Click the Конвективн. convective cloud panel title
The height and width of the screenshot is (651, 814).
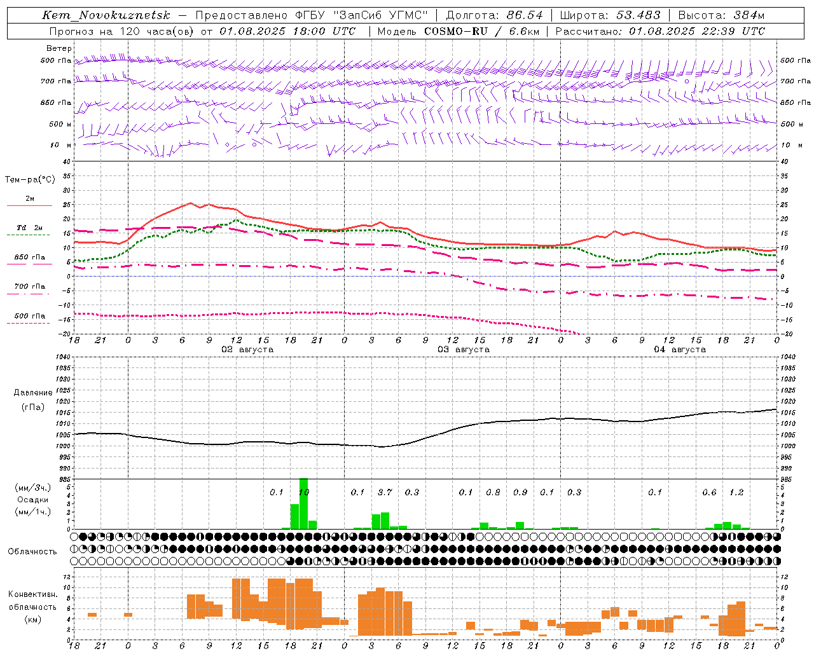click(32, 594)
